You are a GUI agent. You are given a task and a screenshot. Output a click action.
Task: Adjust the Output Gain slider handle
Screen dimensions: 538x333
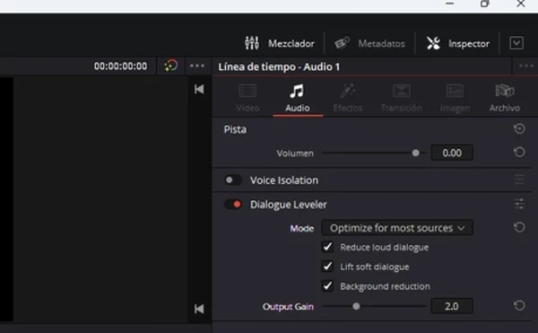click(356, 306)
